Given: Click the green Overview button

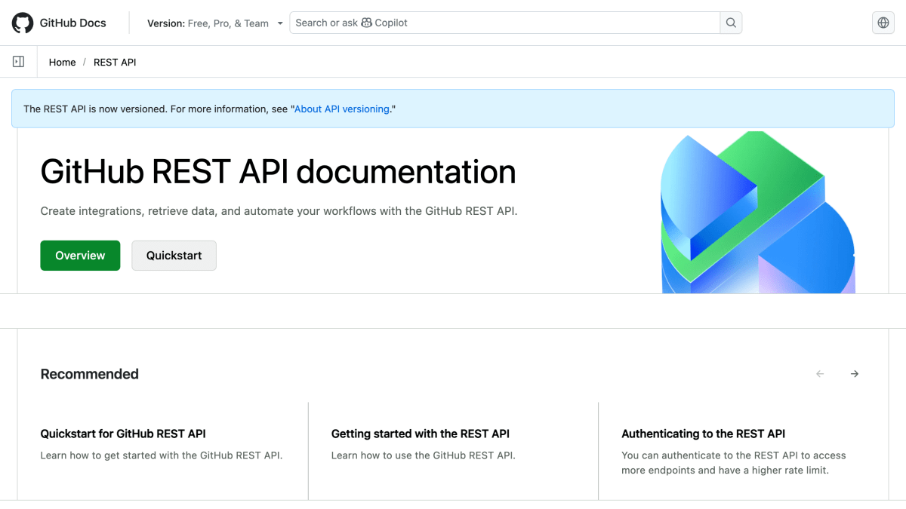Looking at the screenshot, I should pos(80,256).
